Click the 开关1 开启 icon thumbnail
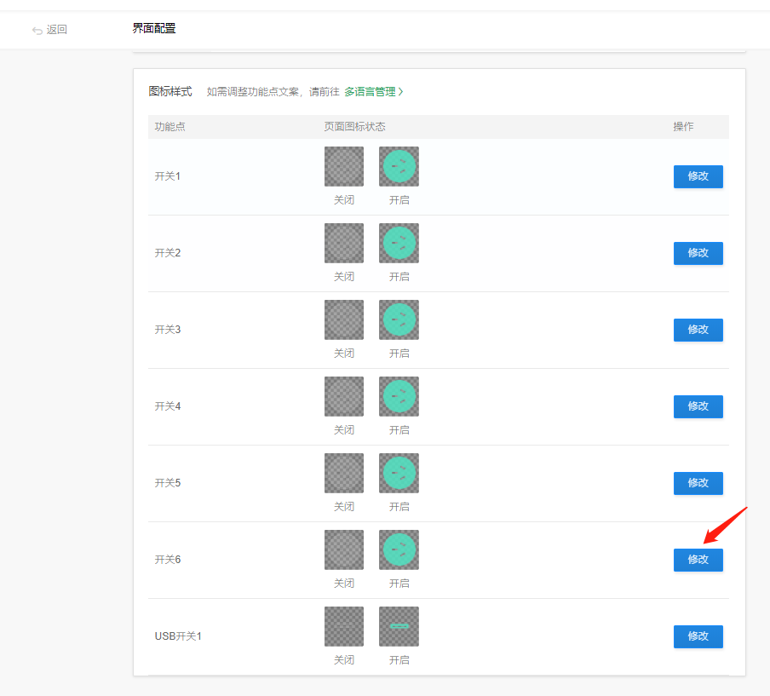This screenshot has width=770, height=696. [x=399, y=167]
